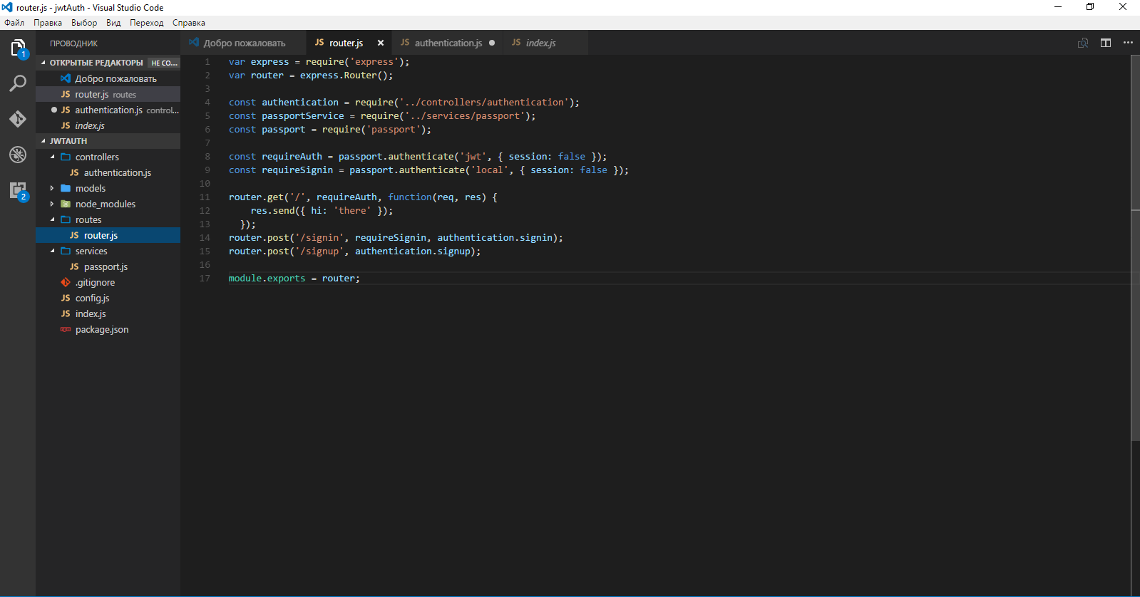Collapse the JWTAUTH project section
Viewport: 1140px width, 597px height.
[x=43, y=141]
